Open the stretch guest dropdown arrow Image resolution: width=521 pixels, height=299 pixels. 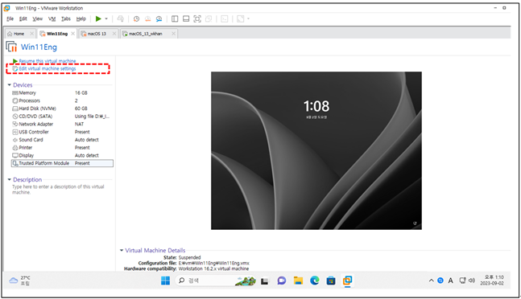pyautogui.click(x=248, y=19)
